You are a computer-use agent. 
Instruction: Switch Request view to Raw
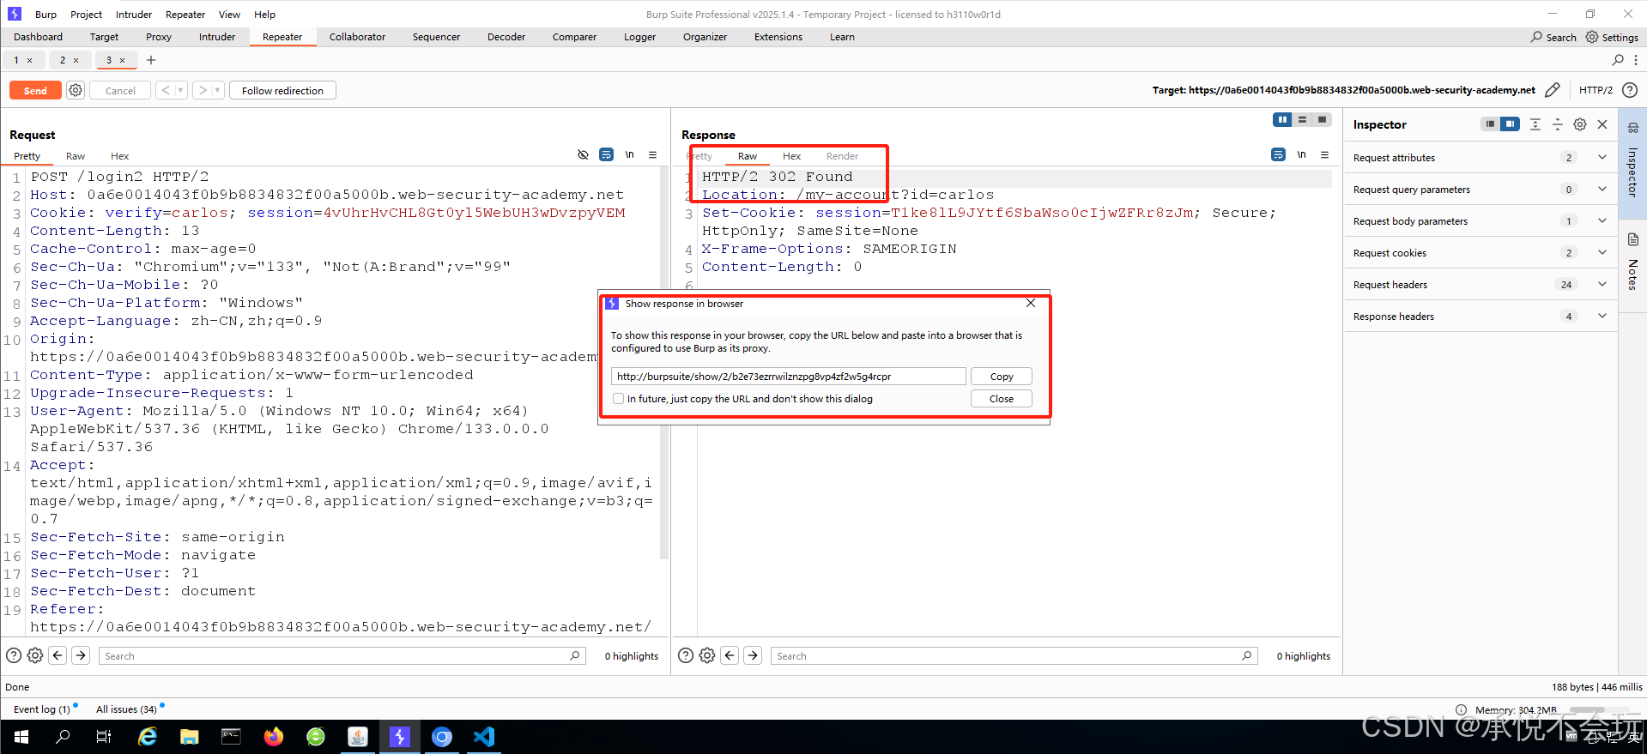tap(76, 156)
